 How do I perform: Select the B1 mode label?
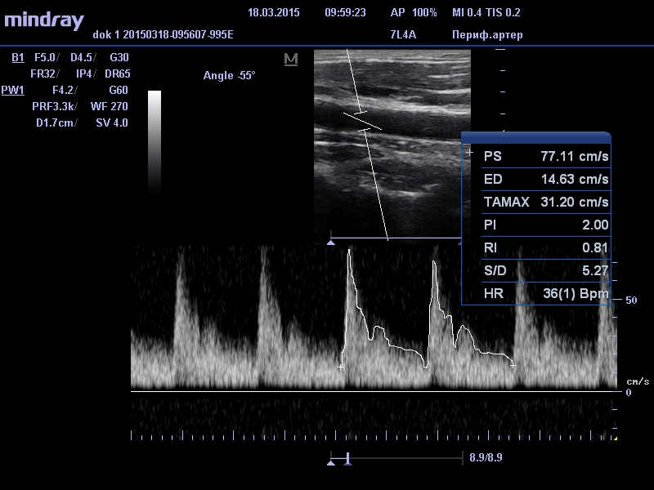click(18, 58)
